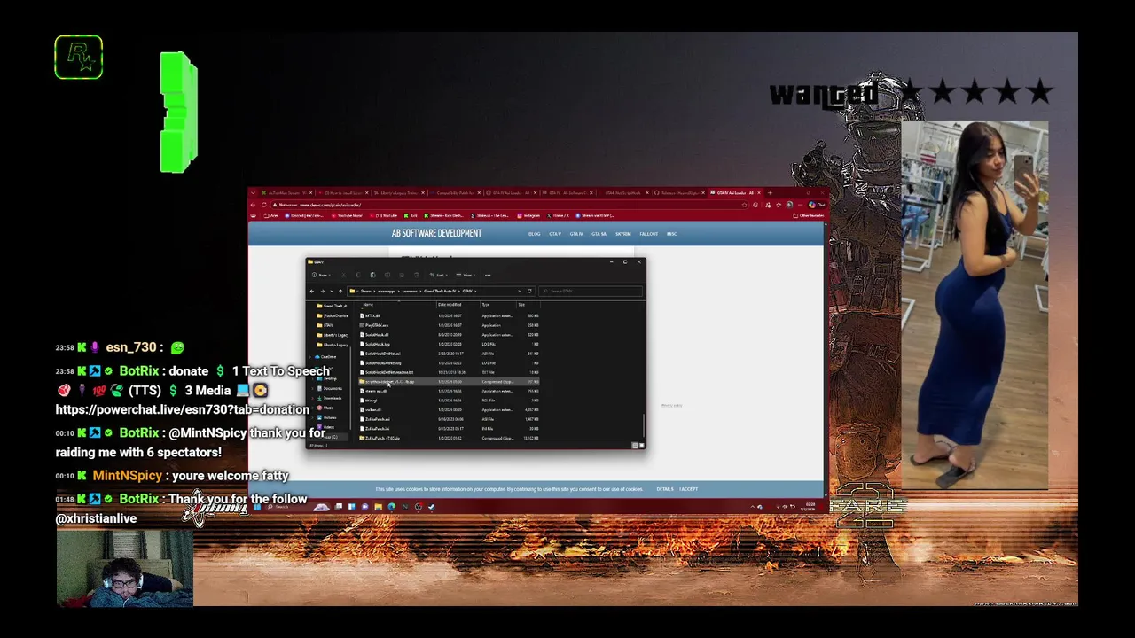Open the YouTube Music bookmark
Screen dimensions: 1135x638
point(347,216)
